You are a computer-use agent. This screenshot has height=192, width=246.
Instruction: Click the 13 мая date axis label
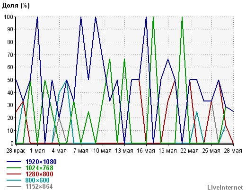[124, 151]
